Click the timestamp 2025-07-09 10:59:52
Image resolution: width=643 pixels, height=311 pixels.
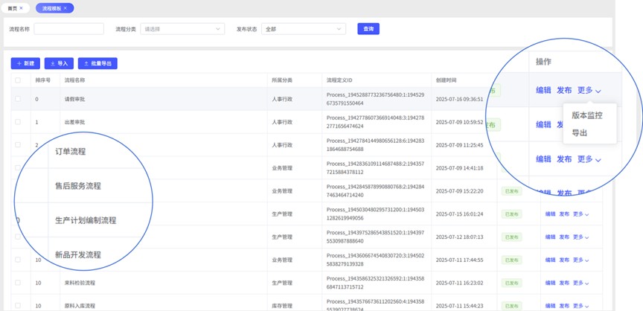point(459,122)
